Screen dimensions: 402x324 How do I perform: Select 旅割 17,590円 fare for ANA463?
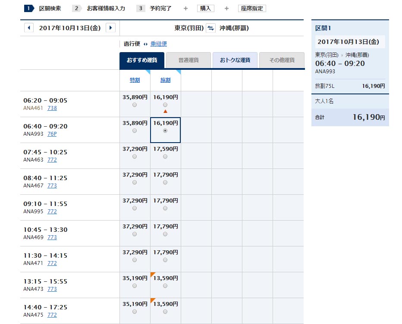(x=165, y=156)
